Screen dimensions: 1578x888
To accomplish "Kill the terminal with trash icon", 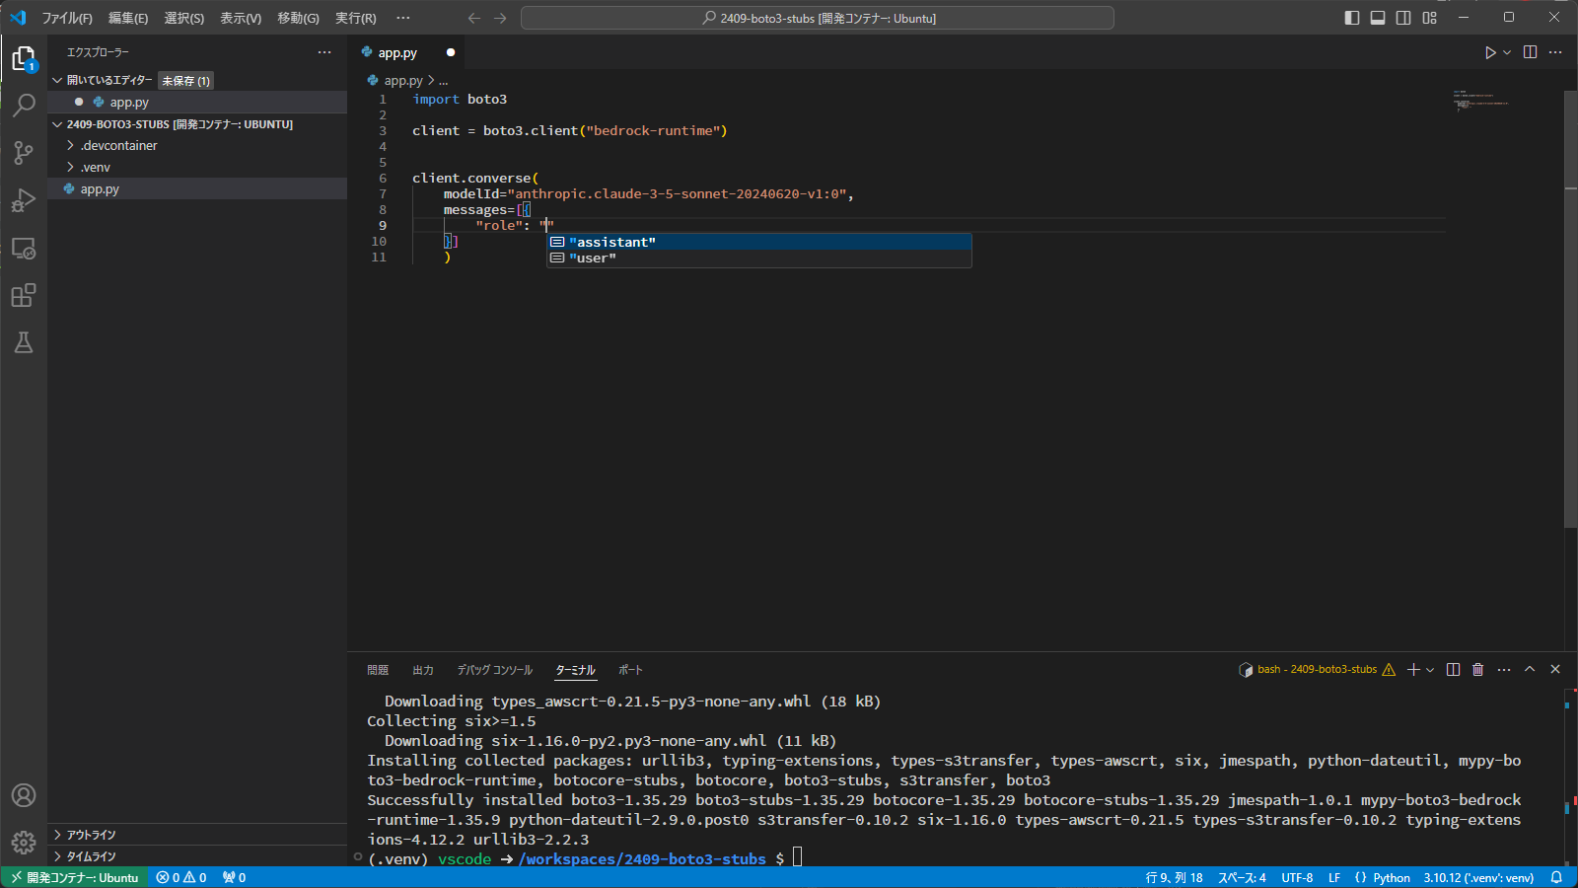I will (x=1477, y=670).
